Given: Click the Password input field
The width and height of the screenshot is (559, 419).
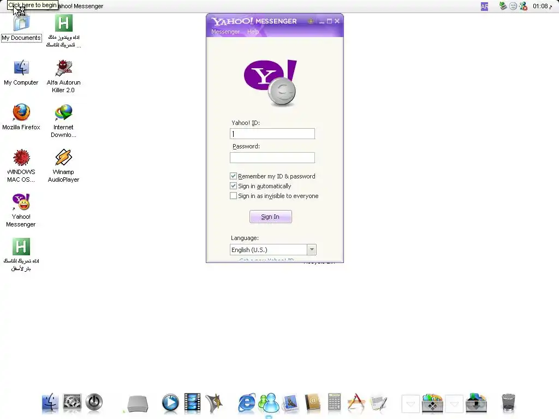Looking at the screenshot, I should (272, 158).
